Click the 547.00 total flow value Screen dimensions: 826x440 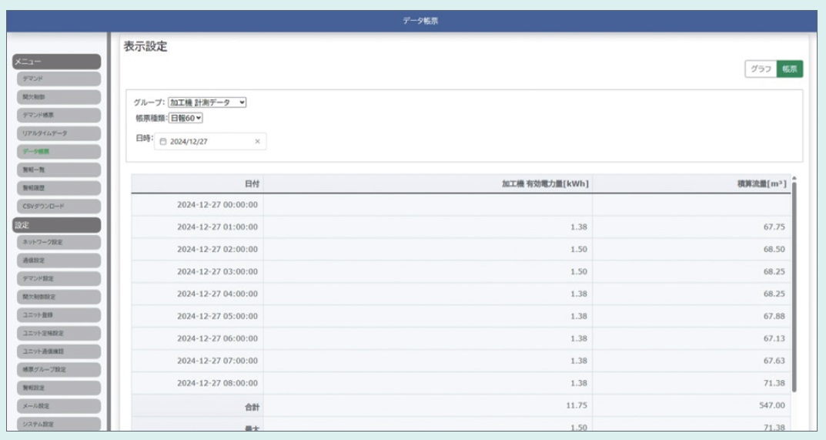point(772,405)
